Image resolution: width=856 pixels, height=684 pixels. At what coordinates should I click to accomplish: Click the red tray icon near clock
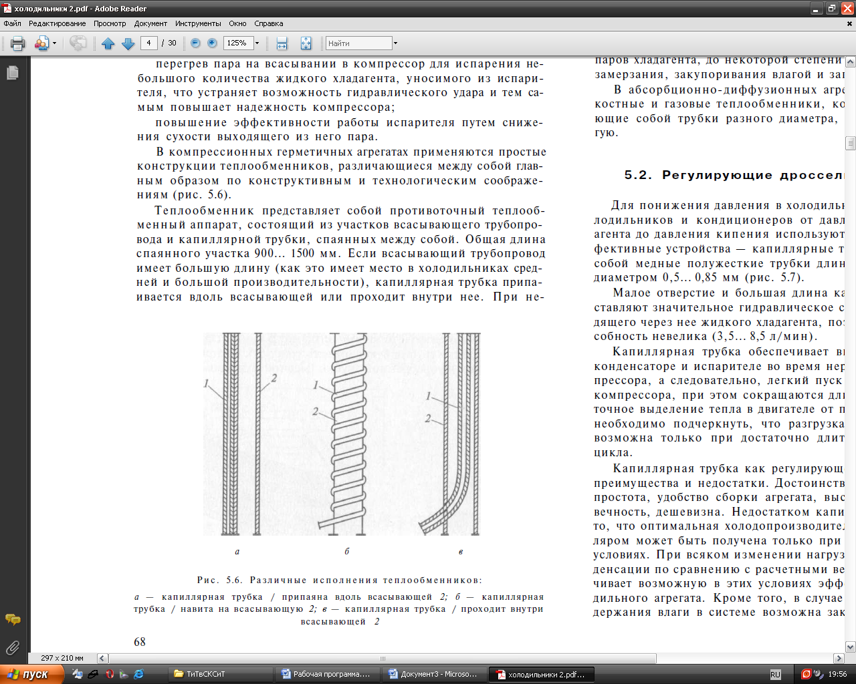pos(807,674)
